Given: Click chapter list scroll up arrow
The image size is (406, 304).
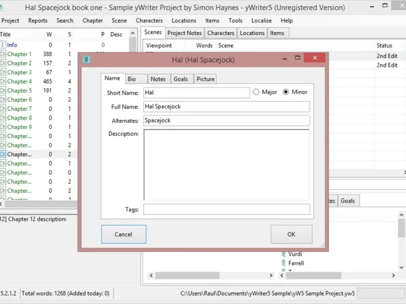Looking at the screenshot, I should (x=132, y=33).
